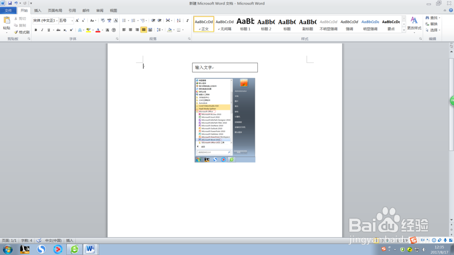This screenshot has height=255, width=454.
Task: Center align the text
Action: click(131, 30)
